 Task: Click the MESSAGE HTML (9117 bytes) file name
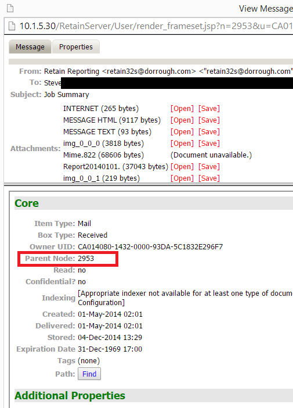tap(112, 120)
